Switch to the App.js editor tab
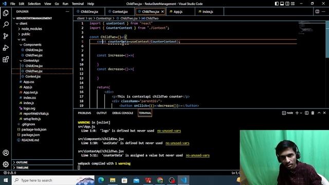The image size is (329, 185). (178, 11)
